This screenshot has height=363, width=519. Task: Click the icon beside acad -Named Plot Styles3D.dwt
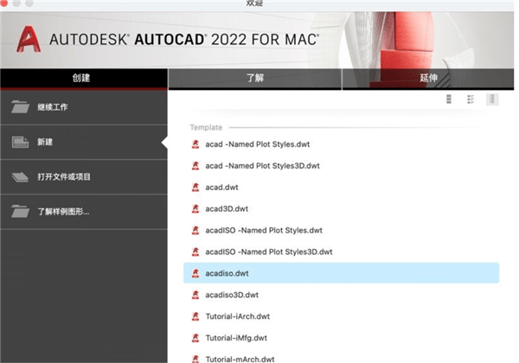195,166
